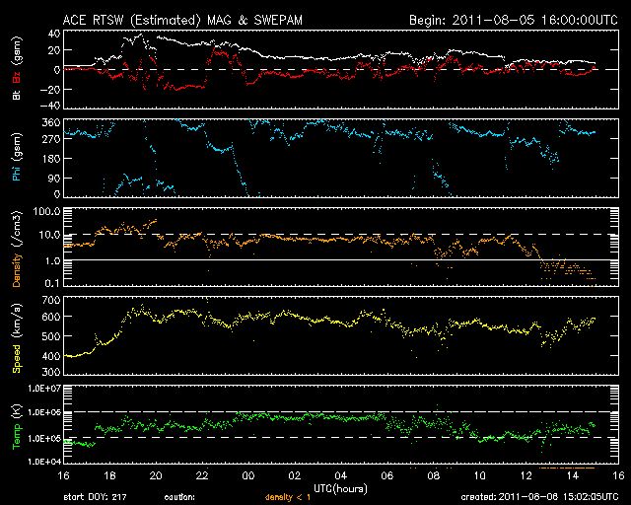Click the orange 'density < 1' caution text

click(288, 498)
